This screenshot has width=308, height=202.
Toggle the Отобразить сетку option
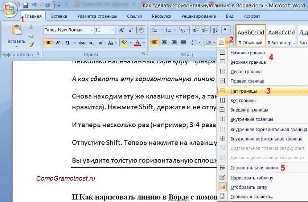[x=249, y=187]
